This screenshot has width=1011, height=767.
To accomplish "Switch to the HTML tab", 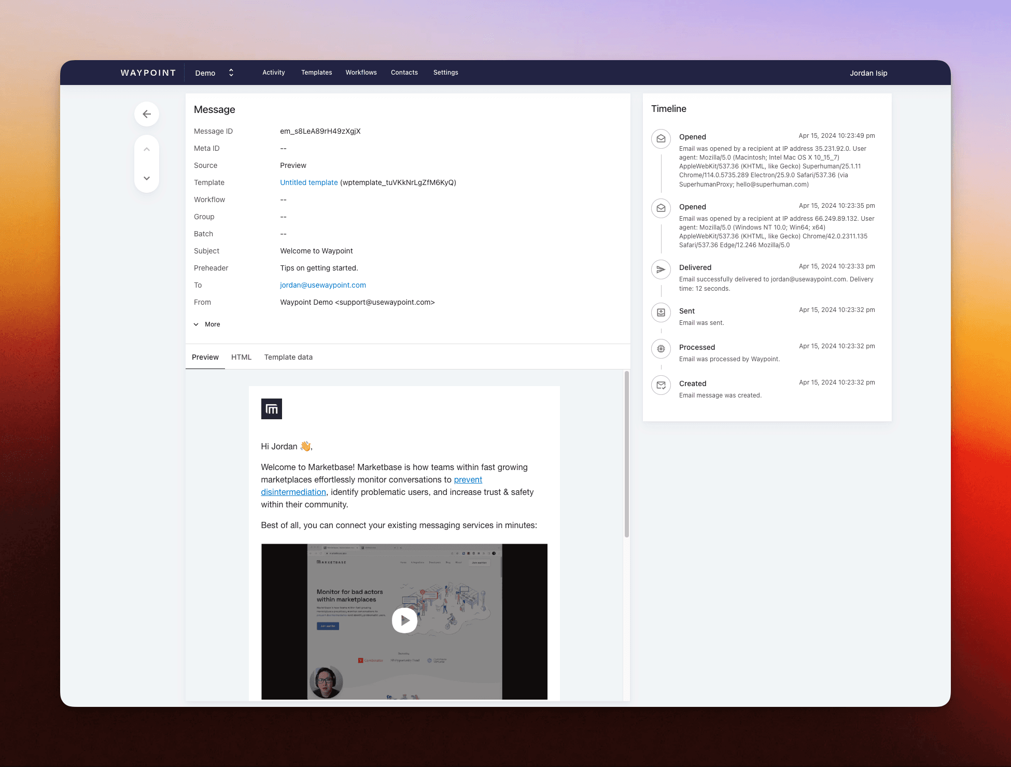I will tap(241, 357).
